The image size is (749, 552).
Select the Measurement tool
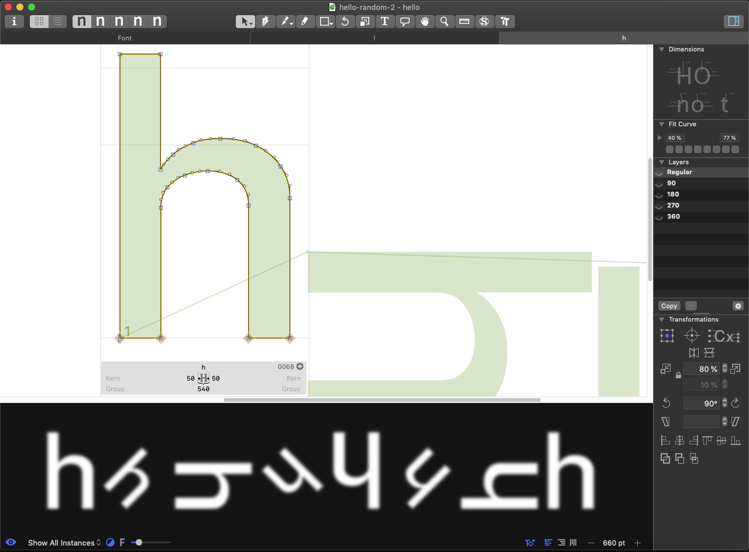[x=465, y=21]
